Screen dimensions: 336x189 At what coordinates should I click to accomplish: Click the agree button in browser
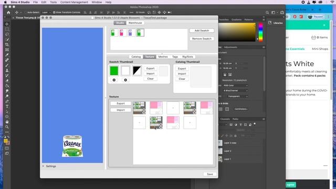tap(290, 185)
